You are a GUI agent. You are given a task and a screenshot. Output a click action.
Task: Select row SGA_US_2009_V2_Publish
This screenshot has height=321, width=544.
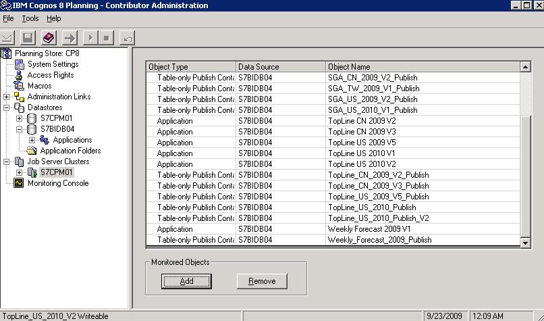point(333,99)
